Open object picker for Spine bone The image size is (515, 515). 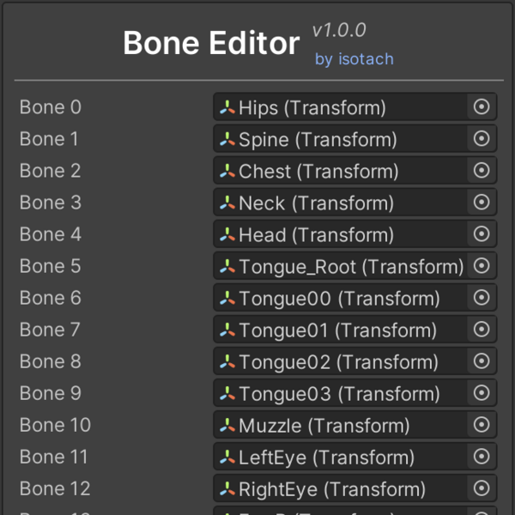(482, 139)
